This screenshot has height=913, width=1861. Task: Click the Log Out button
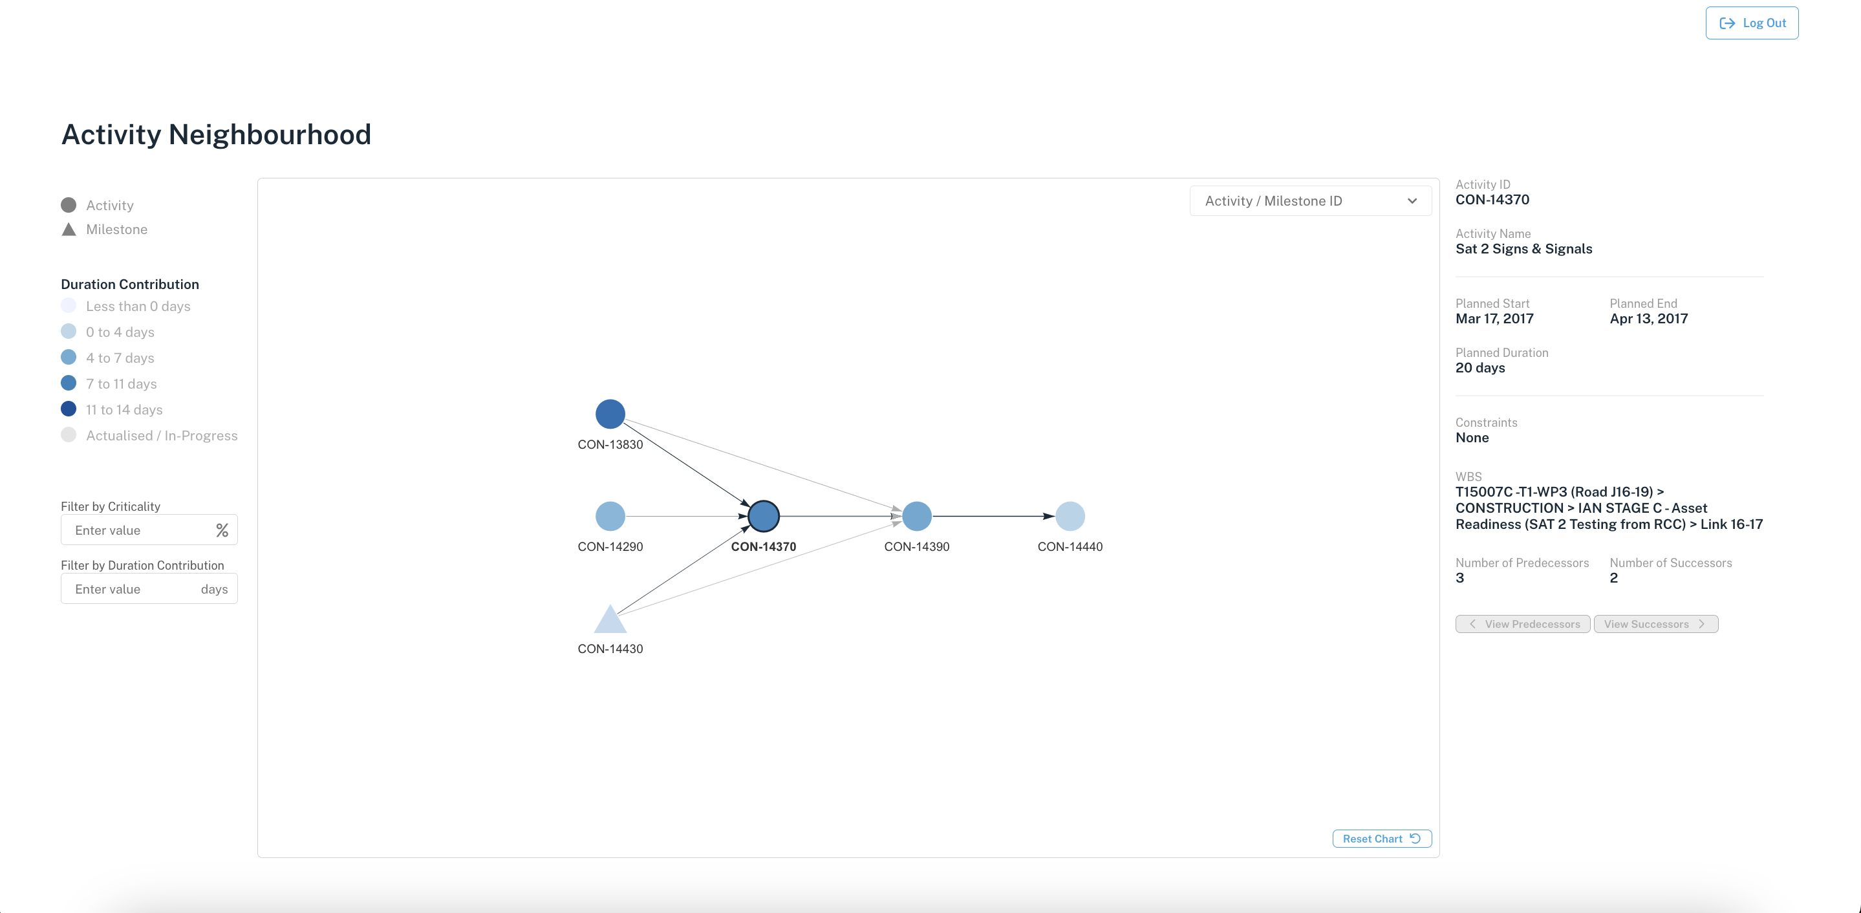[x=1752, y=23]
